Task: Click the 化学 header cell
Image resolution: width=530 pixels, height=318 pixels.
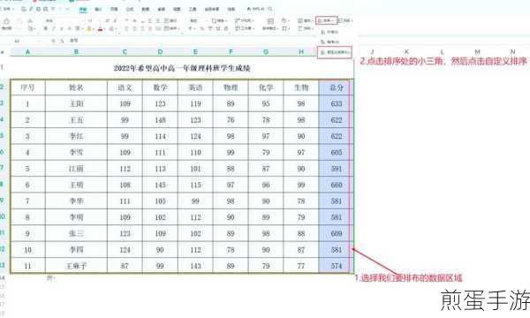Action: (266, 87)
